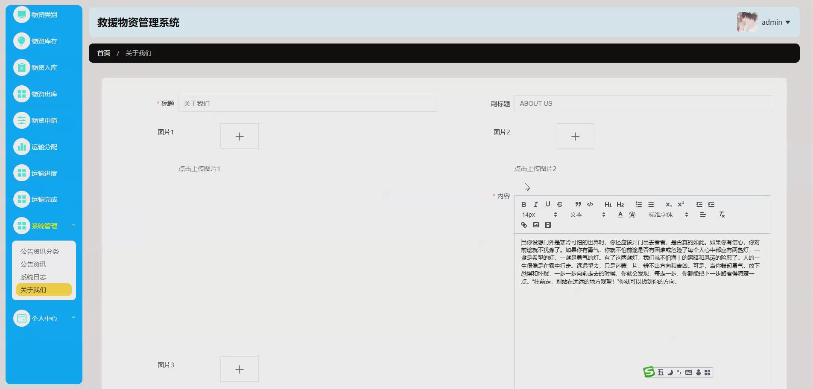Toggle italic formatting in the editor

[x=536, y=204]
